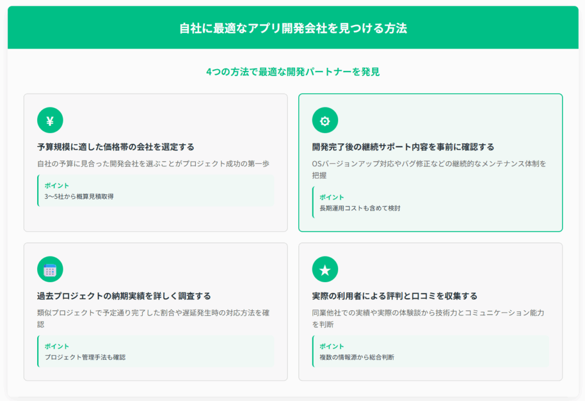This screenshot has width=585, height=401.
Task: Click the yen currency icon
Action: 50,121
